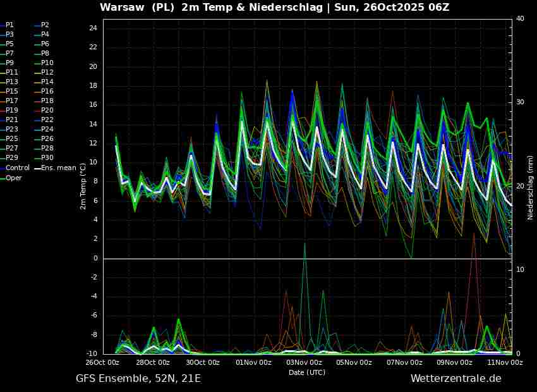
Task: Click the chart title starting with Warsaw (PL)
Action: (275, 7)
